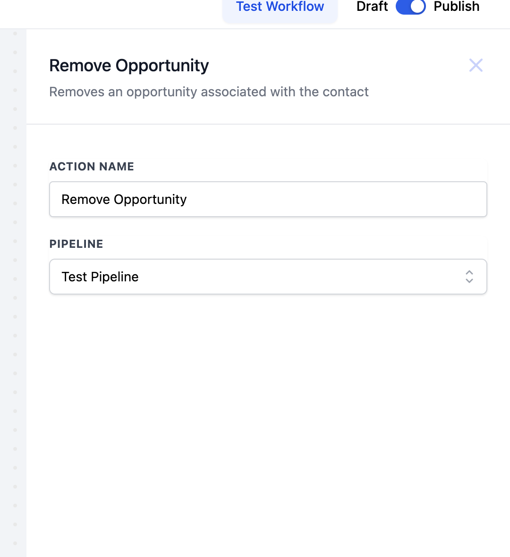Click the Publish label beside the switch
Viewport: 510px width, 557px height.
pyautogui.click(x=456, y=7)
